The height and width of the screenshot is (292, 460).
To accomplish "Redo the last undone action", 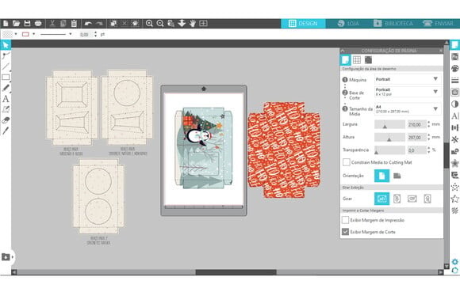I will click(99, 23).
